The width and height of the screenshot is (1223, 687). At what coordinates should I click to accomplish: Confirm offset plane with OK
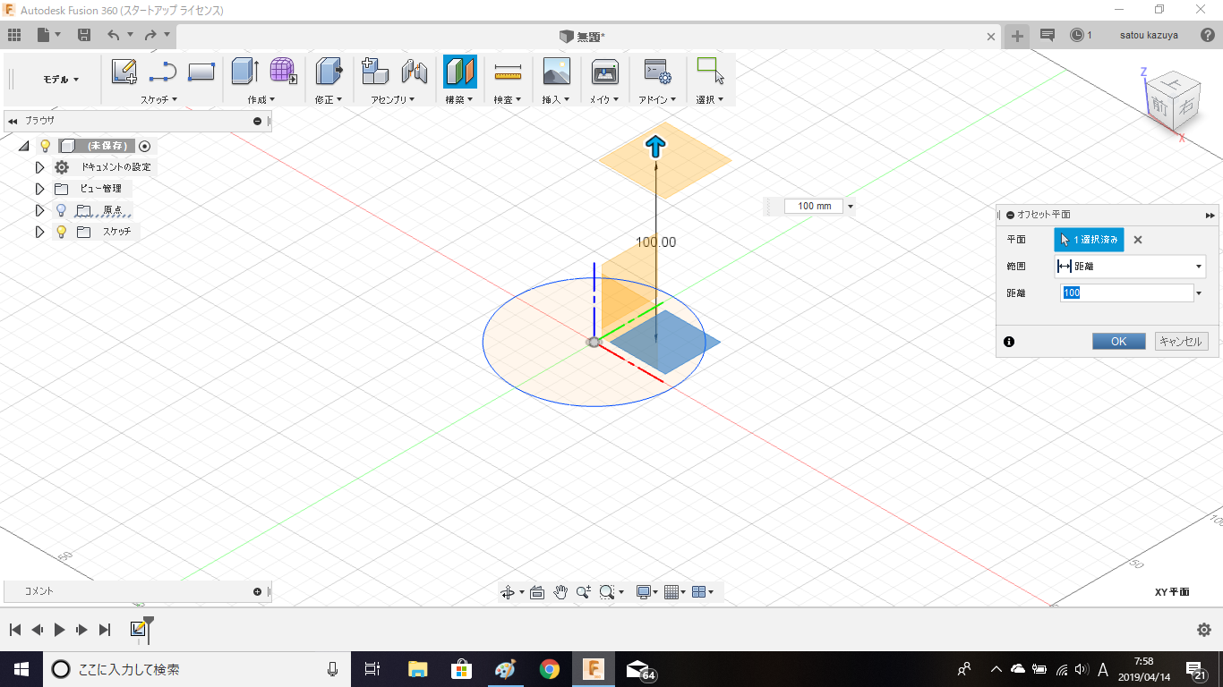[1119, 342]
